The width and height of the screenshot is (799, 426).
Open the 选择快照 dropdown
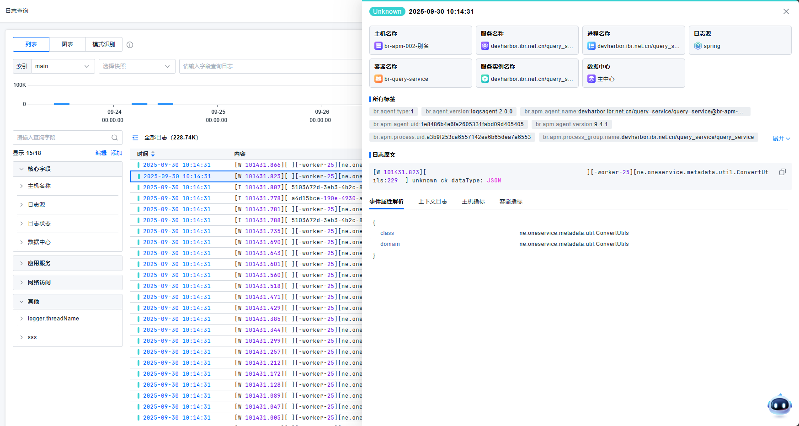137,66
